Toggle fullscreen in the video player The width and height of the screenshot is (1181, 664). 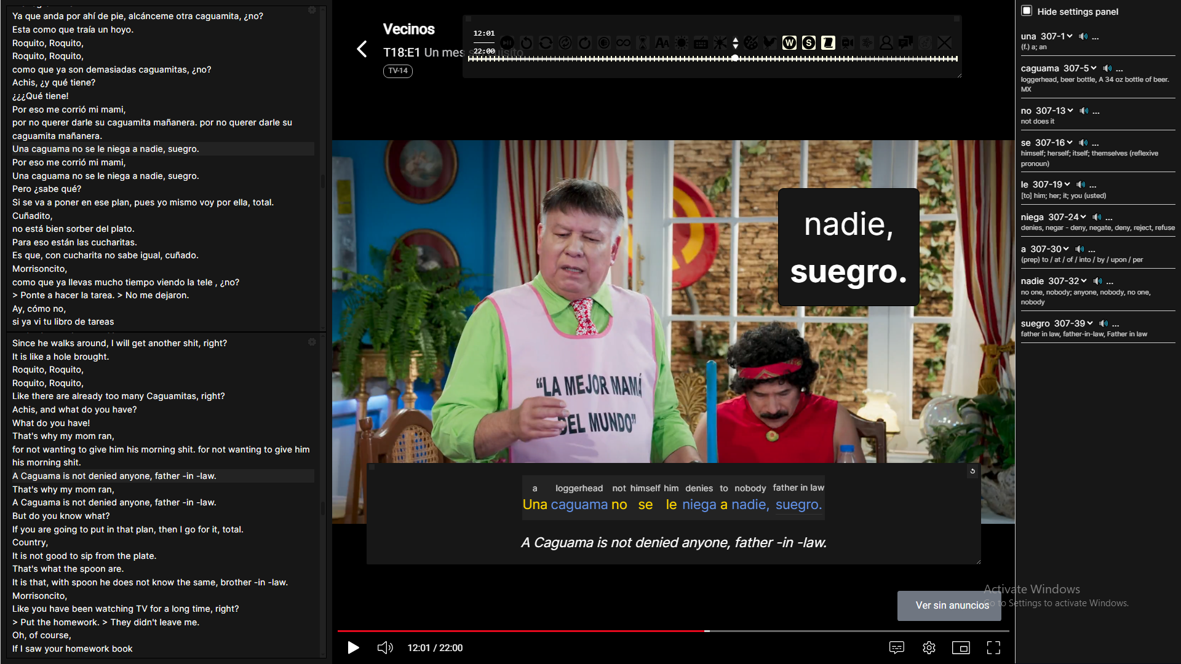tap(993, 647)
